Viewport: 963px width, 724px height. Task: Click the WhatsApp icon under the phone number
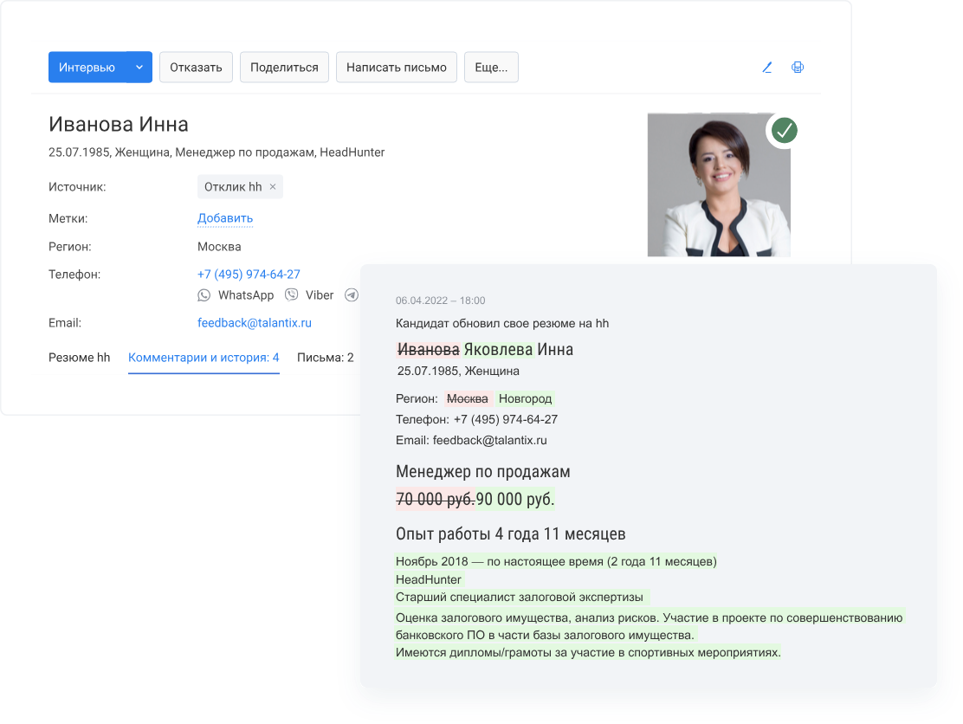click(204, 295)
